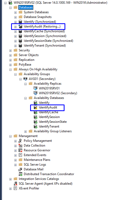Select the 'Security' tree label
The width and height of the screenshot is (133, 200).
point(24,50)
